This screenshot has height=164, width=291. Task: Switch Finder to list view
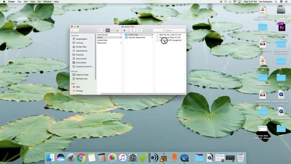click(104, 31)
